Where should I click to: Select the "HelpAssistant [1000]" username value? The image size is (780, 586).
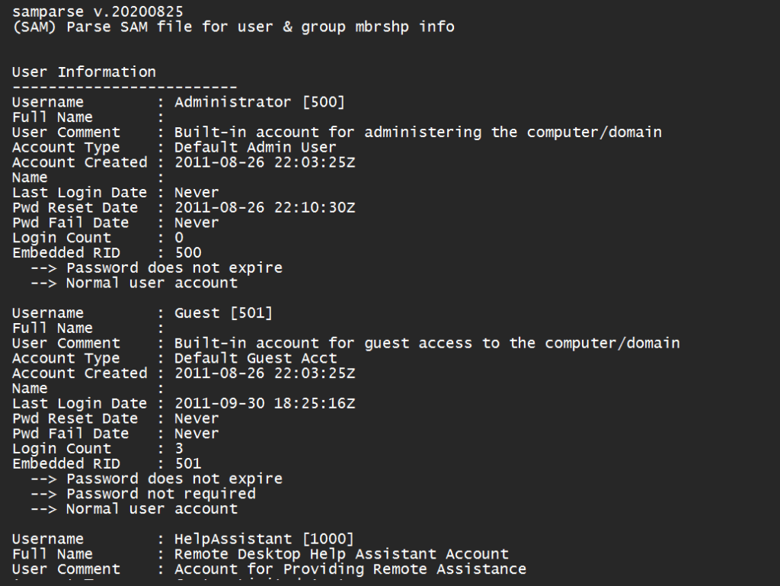pyautogui.click(x=264, y=540)
